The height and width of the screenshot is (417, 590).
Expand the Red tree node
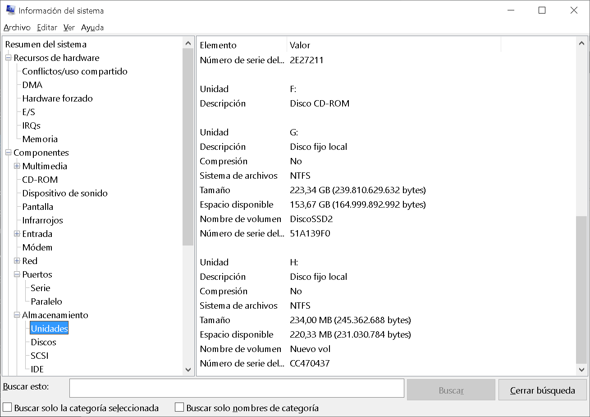tap(17, 261)
